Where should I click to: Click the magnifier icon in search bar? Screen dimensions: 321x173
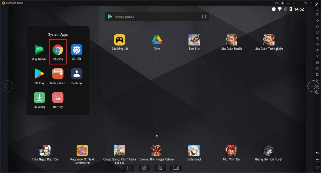point(204,17)
